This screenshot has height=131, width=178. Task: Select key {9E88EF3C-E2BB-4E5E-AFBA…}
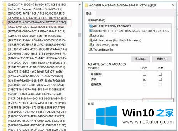click(37, 45)
